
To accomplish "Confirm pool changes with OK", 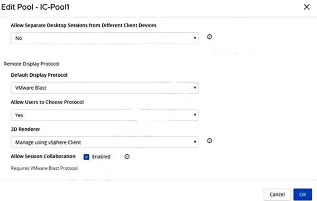I will [x=302, y=194].
